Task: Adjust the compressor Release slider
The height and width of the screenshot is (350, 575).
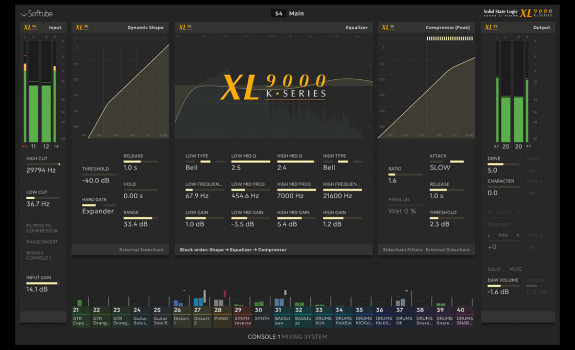Action: 447,190
